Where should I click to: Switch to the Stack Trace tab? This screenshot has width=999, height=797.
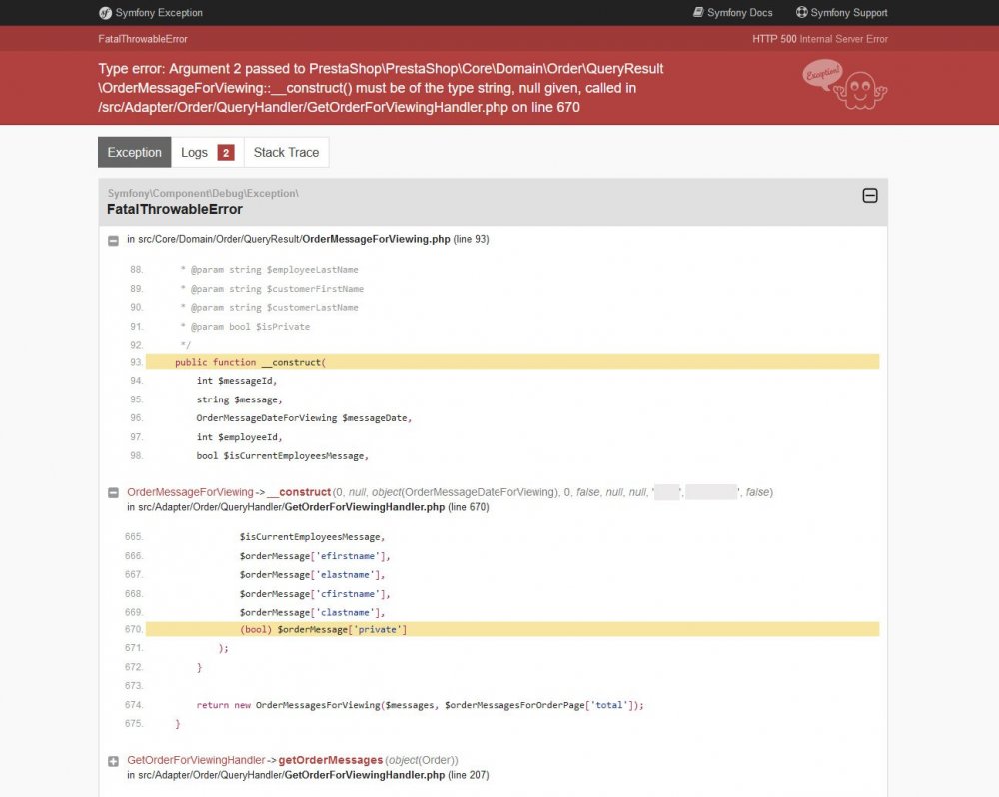point(286,152)
